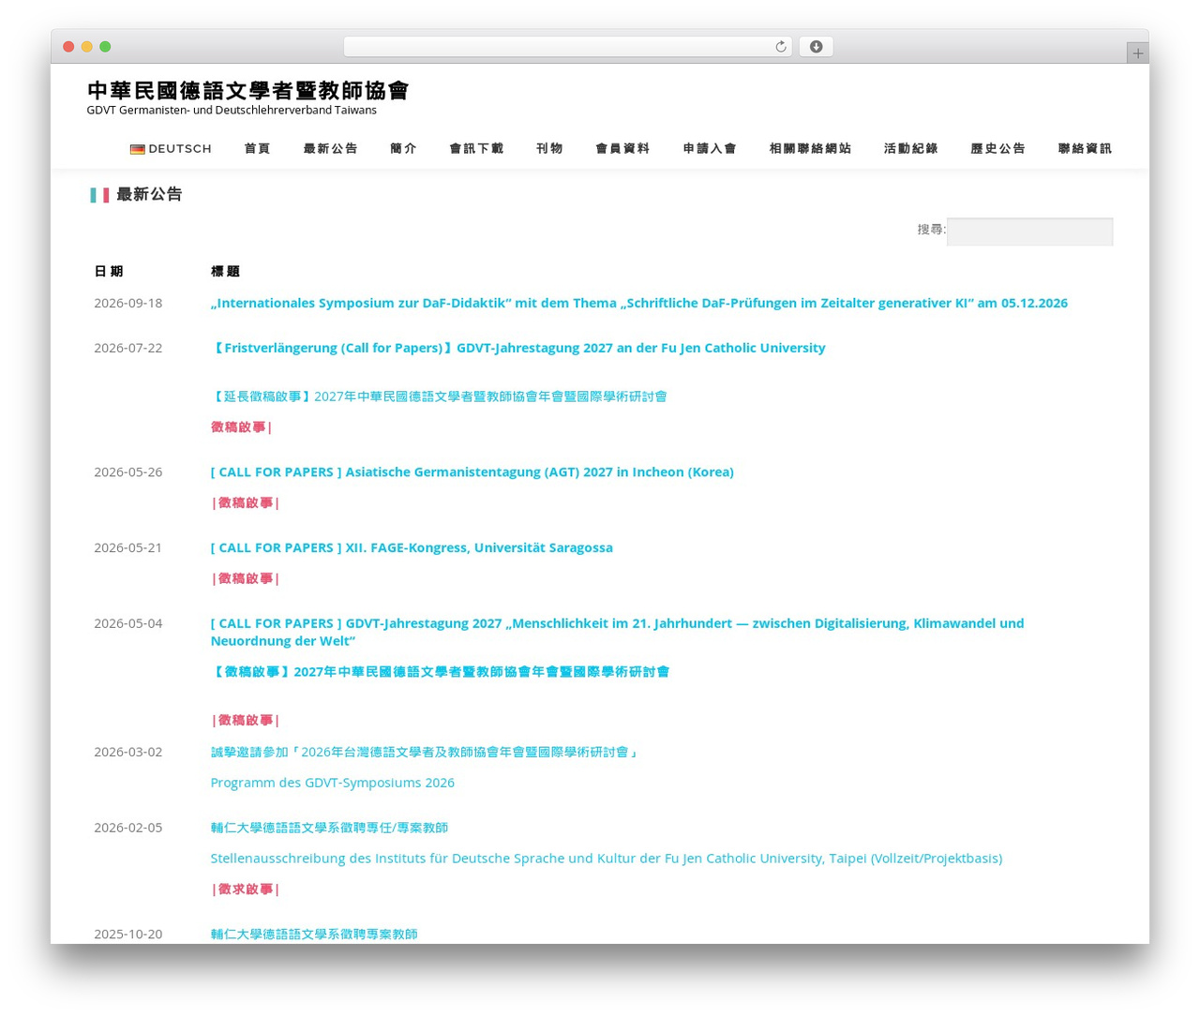Open the GDVT-Jahrestagung 2027 Menschlichkeit call link
The height and width of the screenshot is (1016, 1200).
click(x=617, y=633)
